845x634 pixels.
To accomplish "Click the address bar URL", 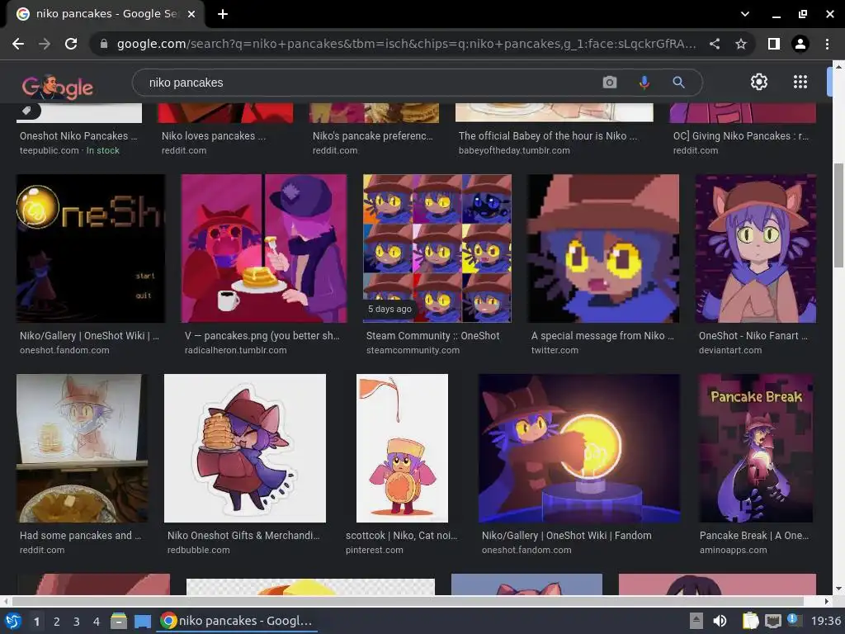I will tap(406, 44).
